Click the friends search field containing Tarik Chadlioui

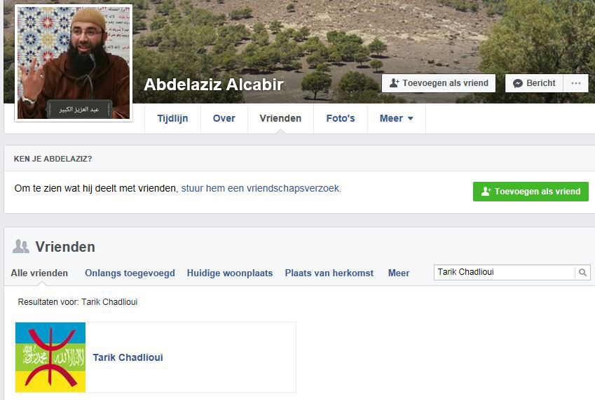(x=505, y=272)
